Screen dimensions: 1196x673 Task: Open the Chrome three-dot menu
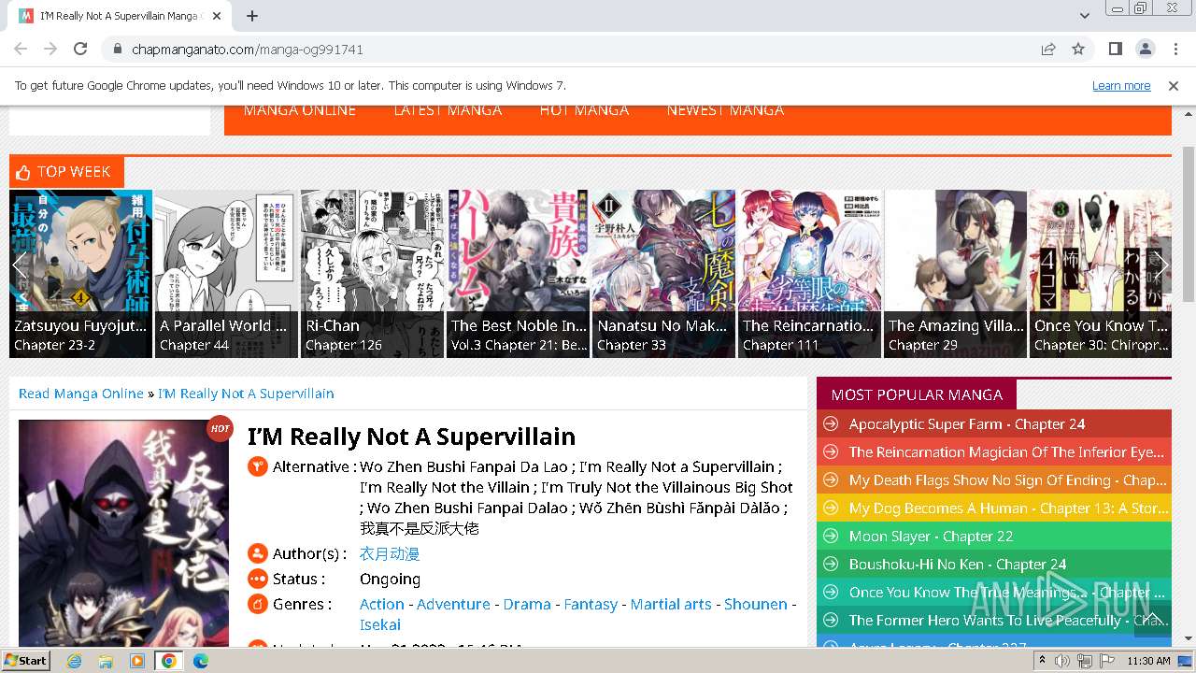click(1175, 49)
